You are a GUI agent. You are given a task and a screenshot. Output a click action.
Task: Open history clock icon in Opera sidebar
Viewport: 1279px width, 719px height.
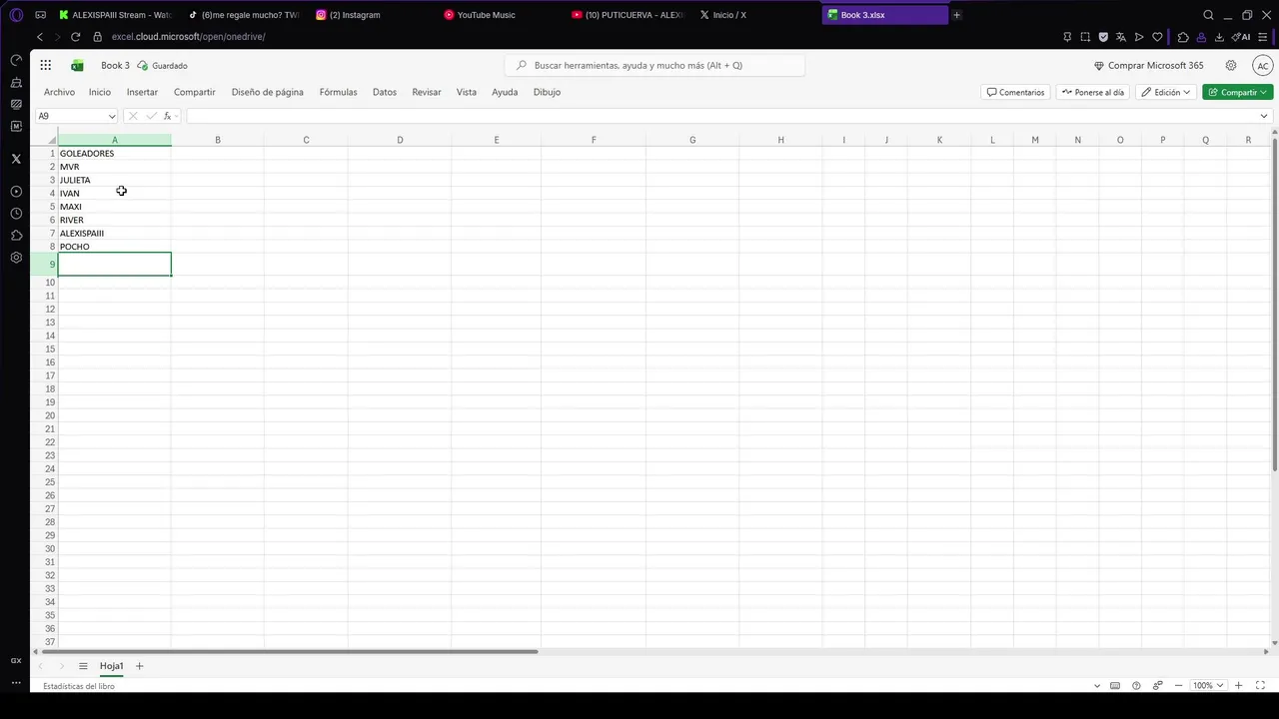coord(16,214)
